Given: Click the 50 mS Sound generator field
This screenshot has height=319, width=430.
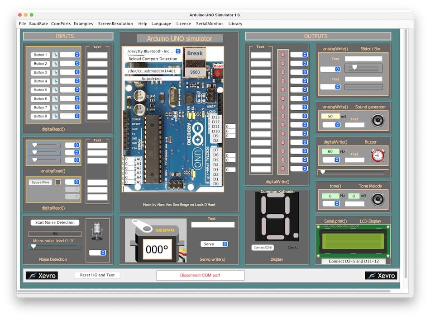Looking at the screenshot, I should click(330, 117).
